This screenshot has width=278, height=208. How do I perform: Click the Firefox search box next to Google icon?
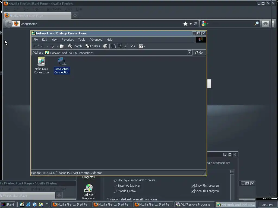point(231,24)
